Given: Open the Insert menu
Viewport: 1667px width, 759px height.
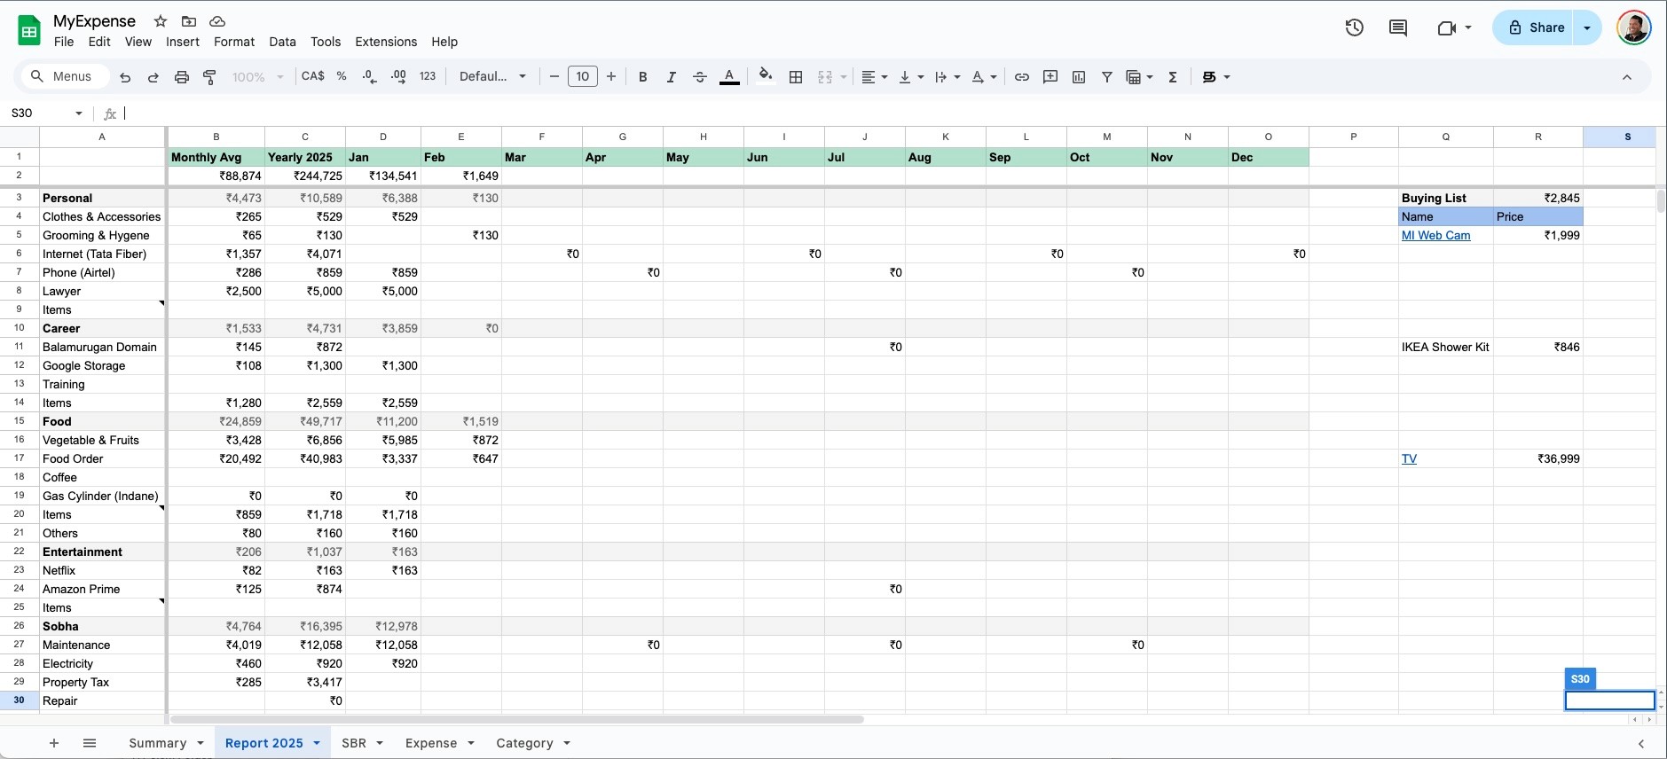Looking at the screenshot, I should (183, 42).
